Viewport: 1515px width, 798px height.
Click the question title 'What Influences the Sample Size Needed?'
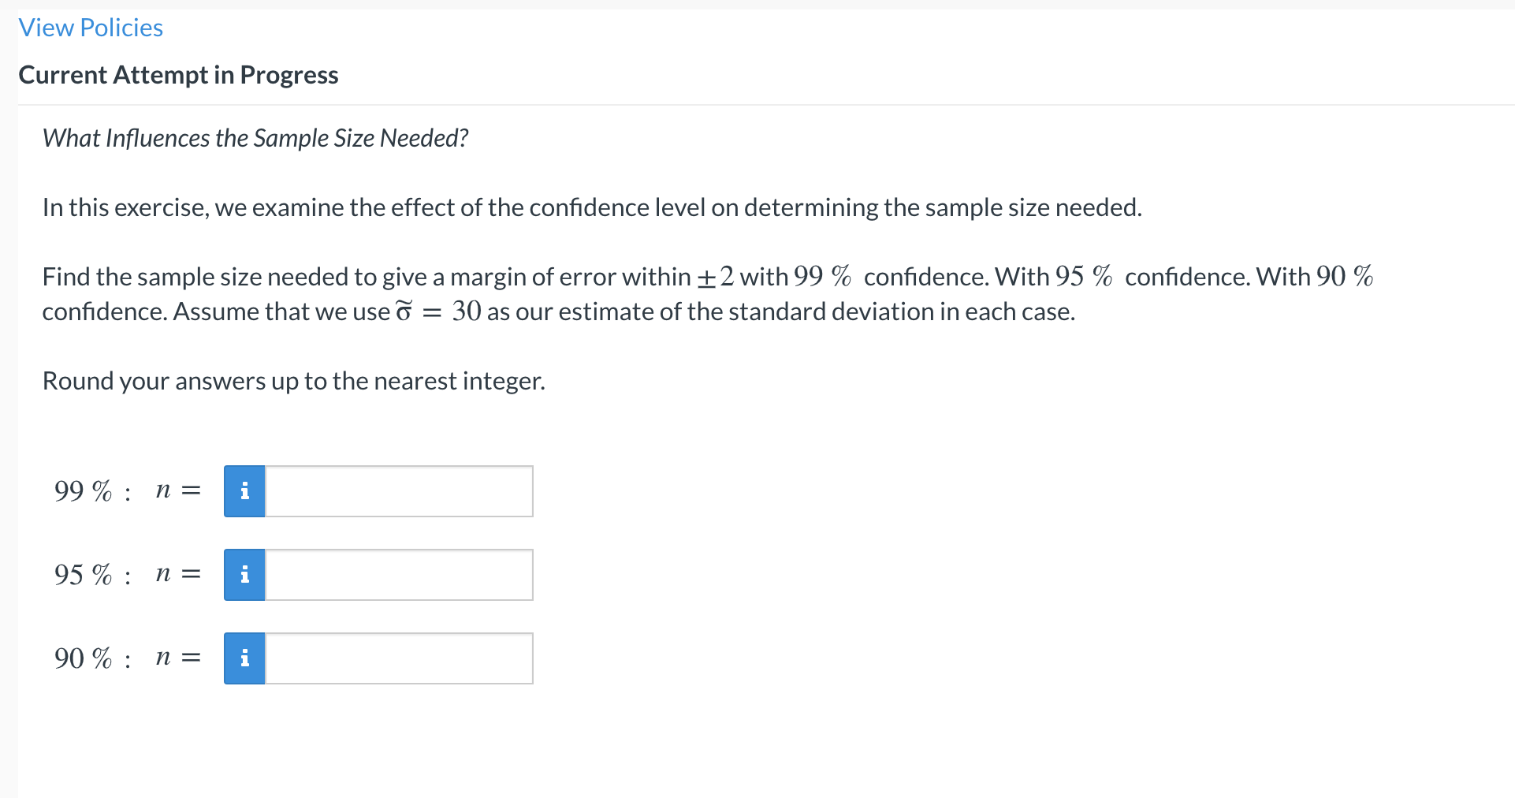255,138
